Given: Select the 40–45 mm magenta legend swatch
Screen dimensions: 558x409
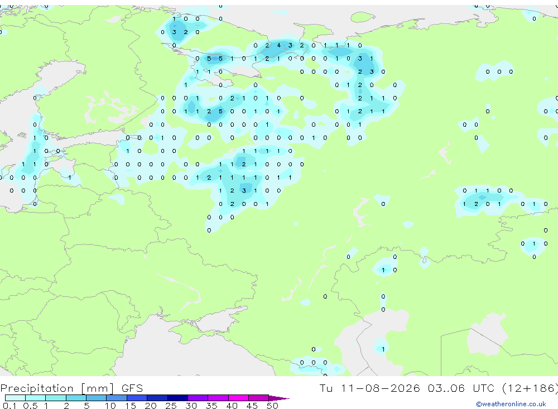Looking at the screenshot, I should point(238,398).
